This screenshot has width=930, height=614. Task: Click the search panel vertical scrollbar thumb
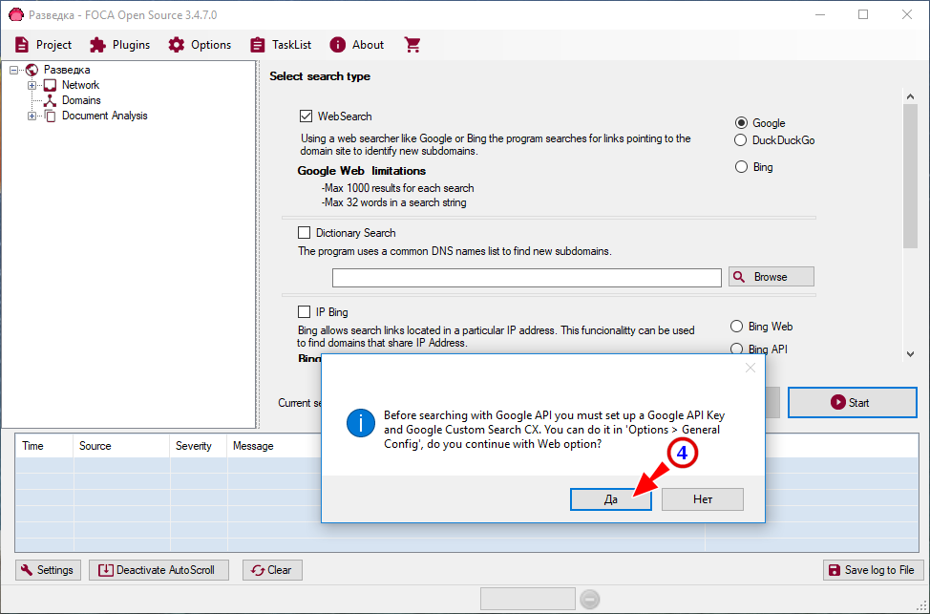pyautogui.click(x=911, y=177)
